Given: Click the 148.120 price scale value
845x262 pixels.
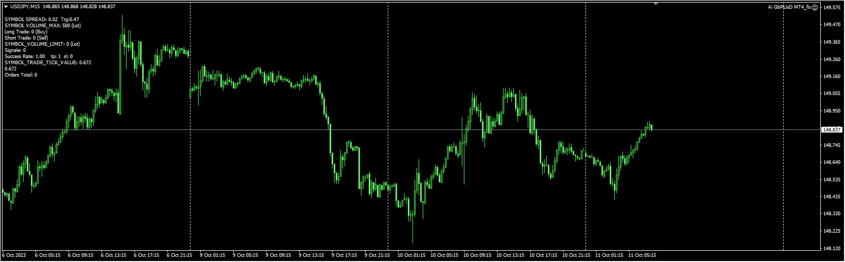Looking at the screenshot, I should (x=832, y=248).
